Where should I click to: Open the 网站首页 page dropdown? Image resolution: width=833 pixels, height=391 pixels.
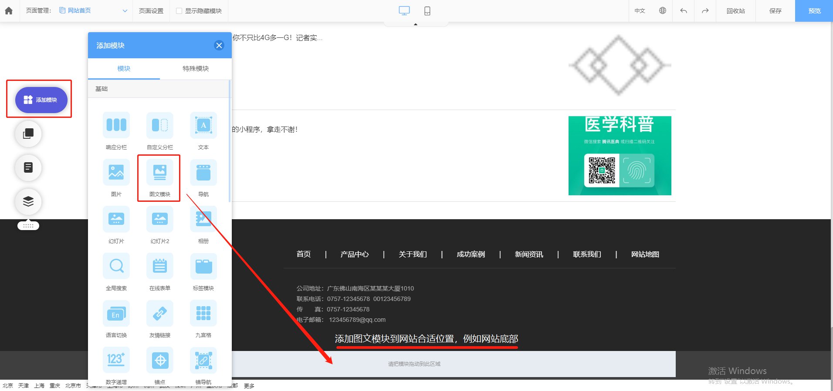click(94, 11)
